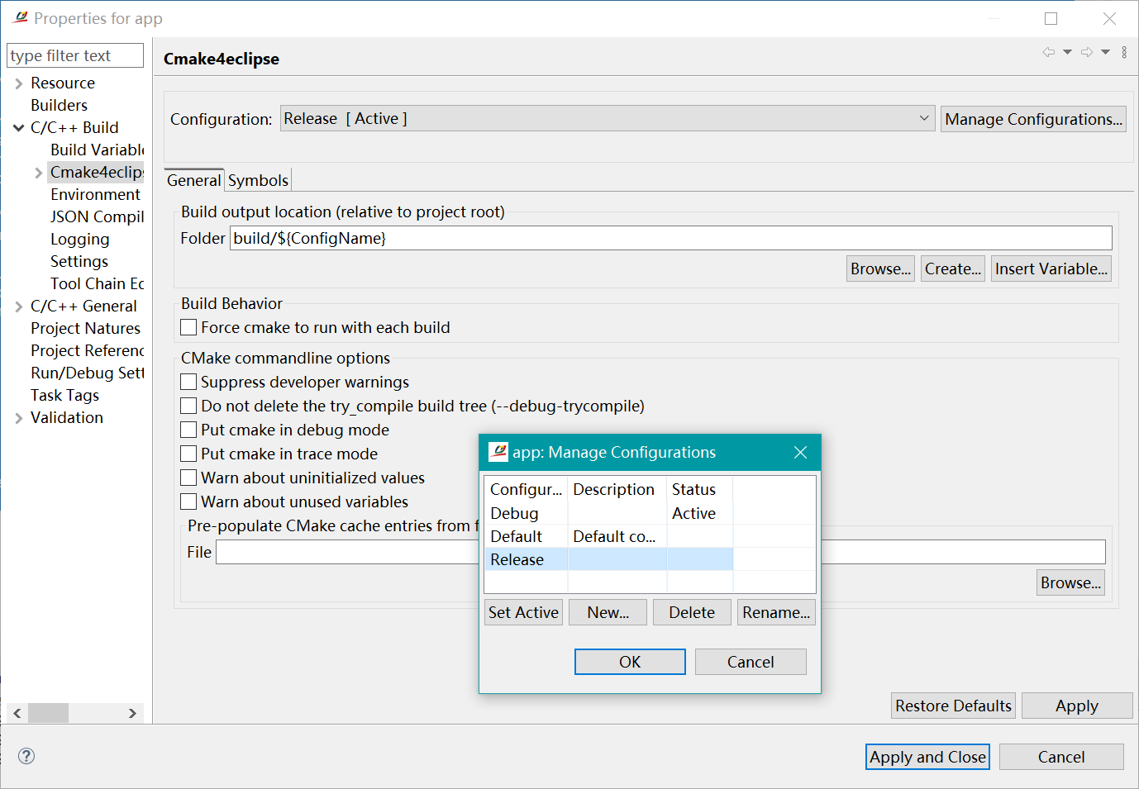The height and width of the screenshot is (789, 1139).
Task: Open the forward history dropdown arrow
Action: (1105, 52)
